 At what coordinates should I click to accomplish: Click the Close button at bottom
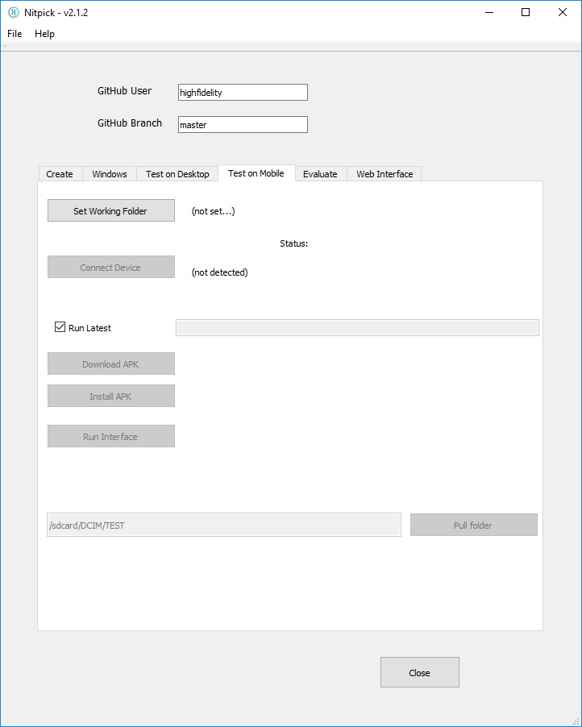point(420,672)
